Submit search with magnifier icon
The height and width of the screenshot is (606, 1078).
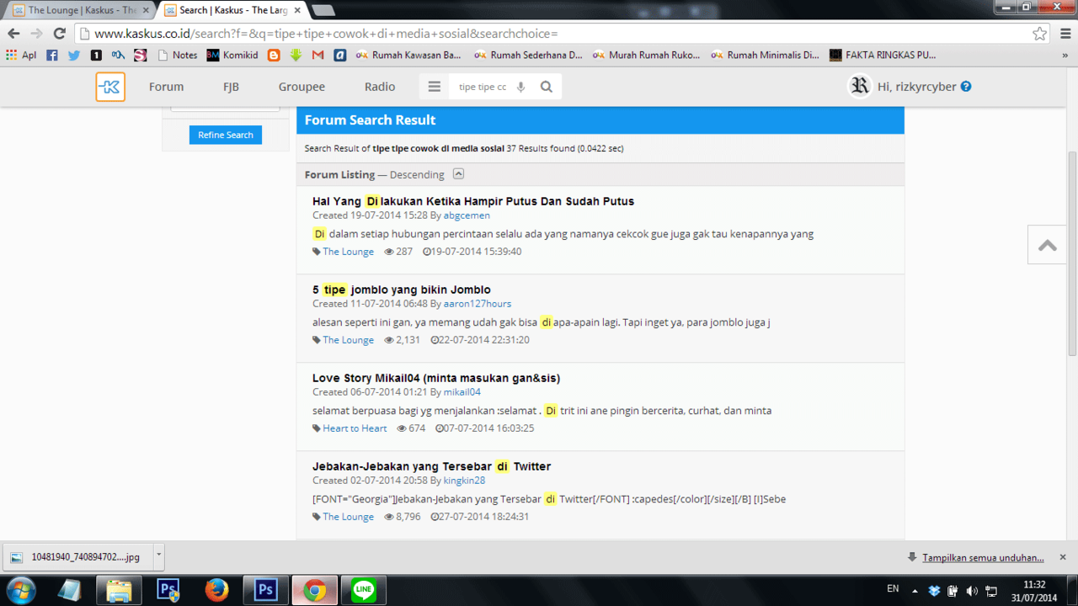pyautogui.click(x=547, y=87)
